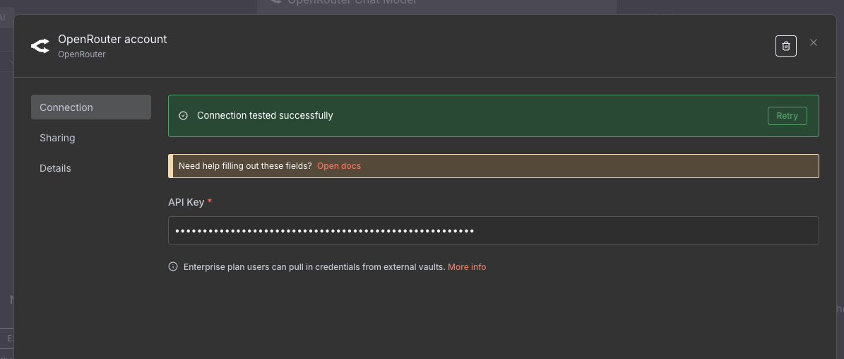Retry the connection test

click(787, 116)
